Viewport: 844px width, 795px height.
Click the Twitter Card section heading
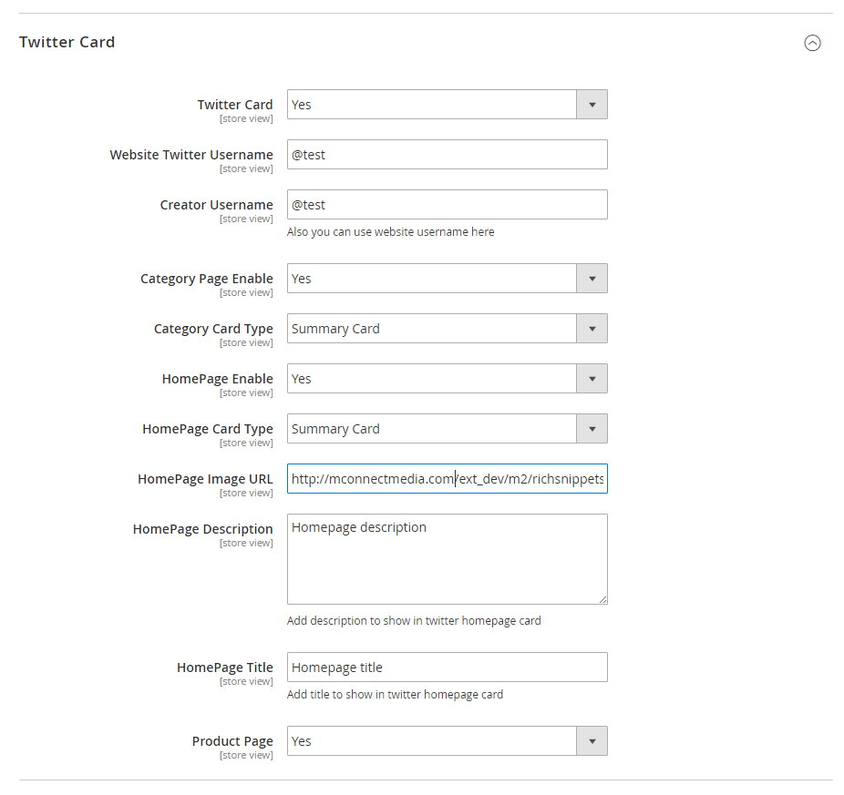click(x=67, y=42)
